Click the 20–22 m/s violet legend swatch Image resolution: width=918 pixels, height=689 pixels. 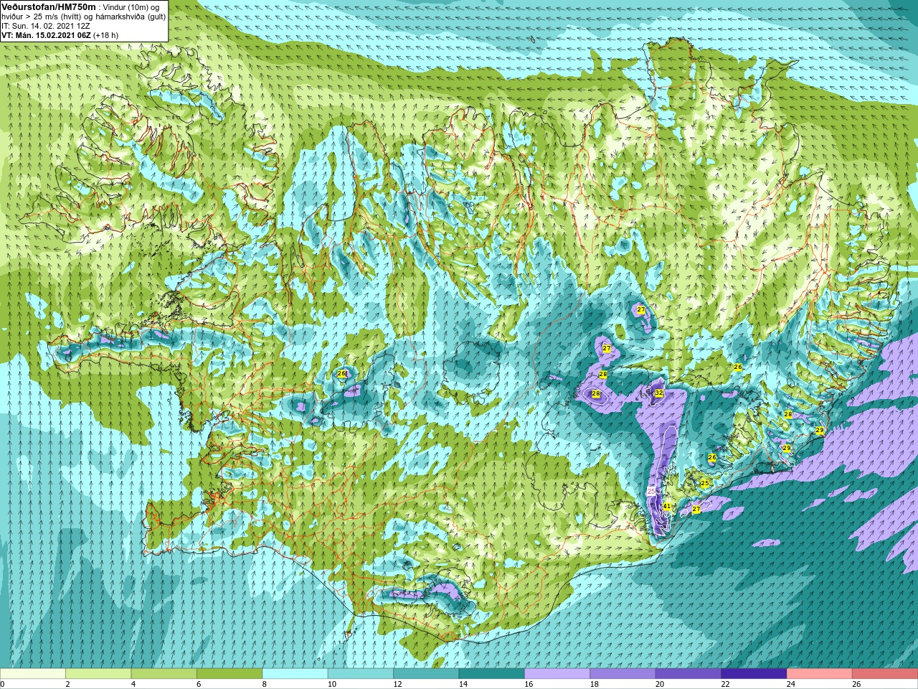[x=688, y=675]
